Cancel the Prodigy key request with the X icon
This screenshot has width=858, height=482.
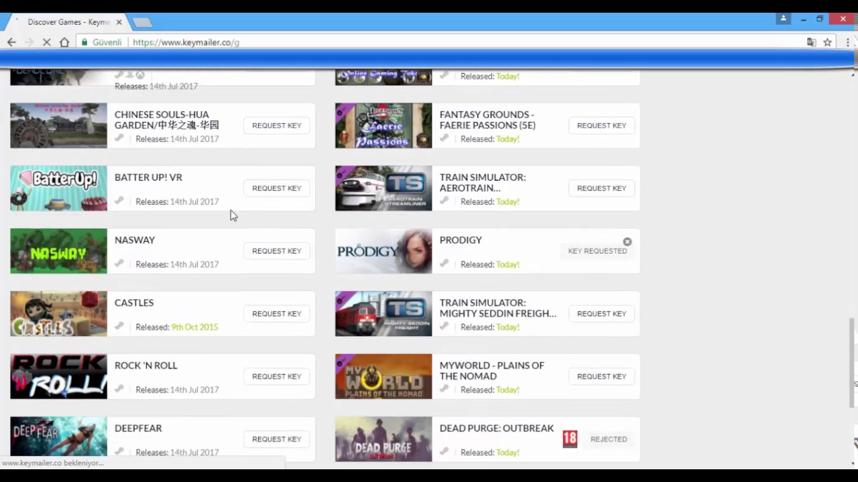(x=627, y=242)
